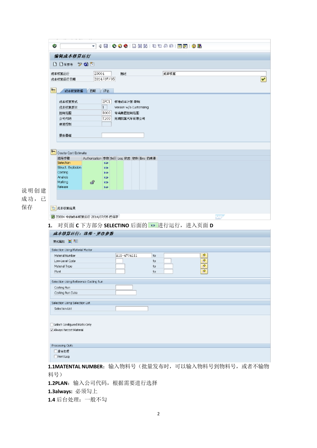The height and width of the screenshot is (448, 317).
Task: Click the yellow Exit icon in toolbar
Action: 120,46
